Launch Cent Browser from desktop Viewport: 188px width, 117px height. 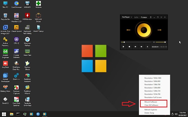point(16,5)
